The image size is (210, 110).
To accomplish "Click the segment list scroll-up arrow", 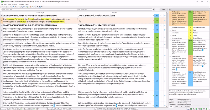I will click(x=167, y=12).
